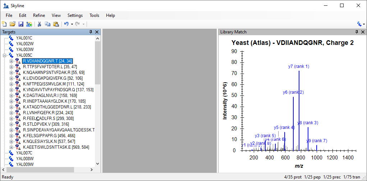Expand the K.NQAAMNPSNTVFDAK.R peptide node

click(x=11, y=73)
